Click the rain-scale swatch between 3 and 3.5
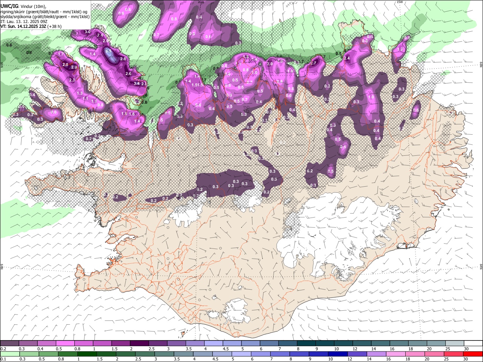The image size is (483, 362). (164, 354)
